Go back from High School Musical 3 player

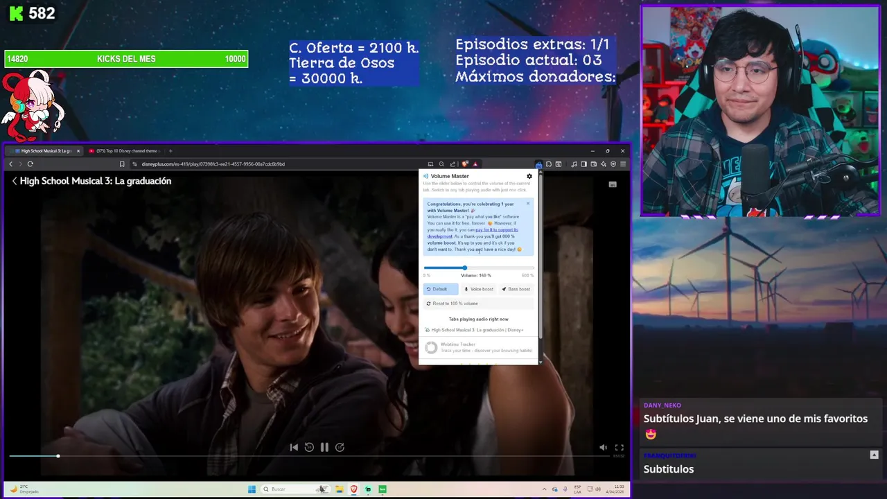click(x=14, y=181)
